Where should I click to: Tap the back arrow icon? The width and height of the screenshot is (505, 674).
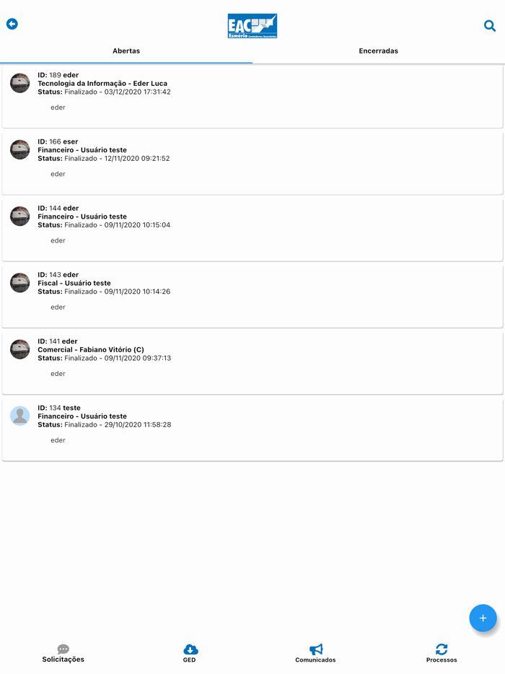pyautogui.click(x=12, y=24)
